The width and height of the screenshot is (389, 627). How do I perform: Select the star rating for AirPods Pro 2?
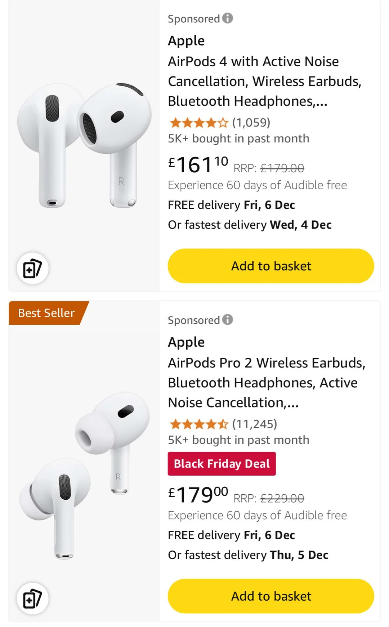point(198,424)
